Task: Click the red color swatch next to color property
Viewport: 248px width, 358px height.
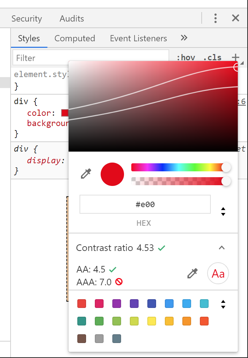Action: 65,113
